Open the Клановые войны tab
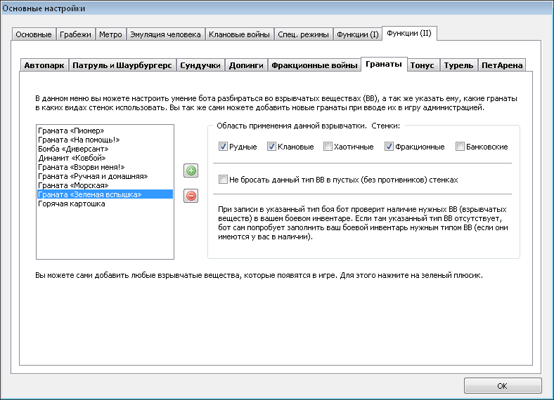Screen dimensions: 554x400 [239, 34]
